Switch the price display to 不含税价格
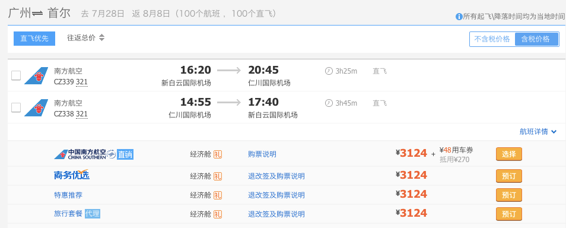The image size is (566, 228). [x=492, y=39]
